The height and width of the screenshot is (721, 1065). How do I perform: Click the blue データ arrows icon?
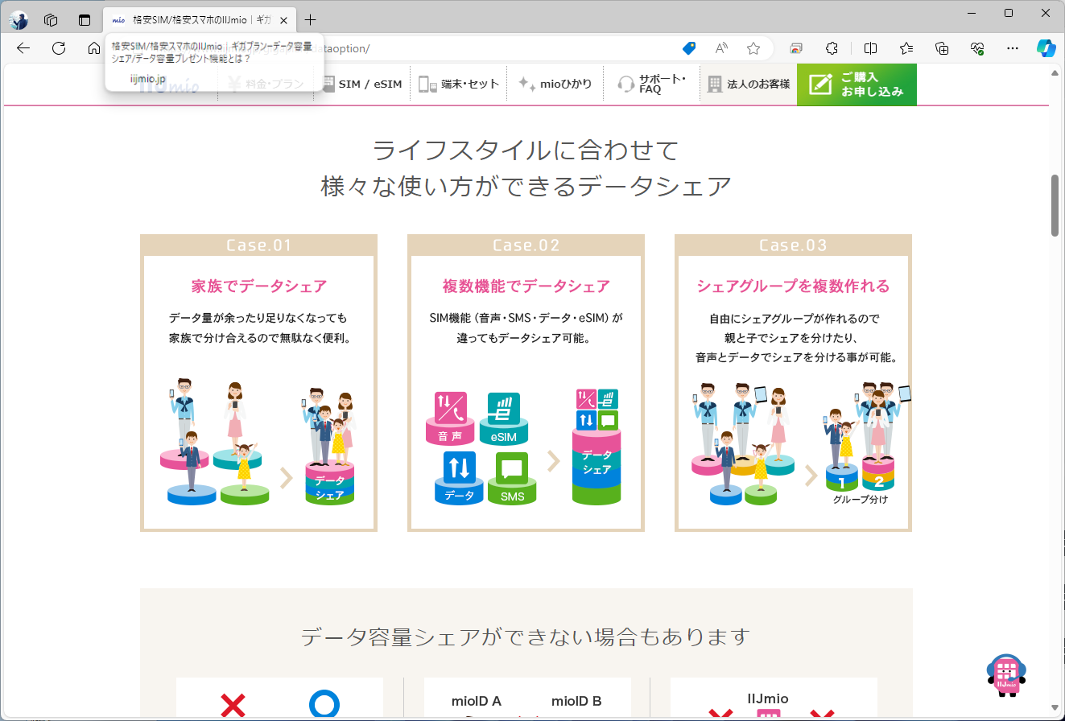(x=459, y=477)
